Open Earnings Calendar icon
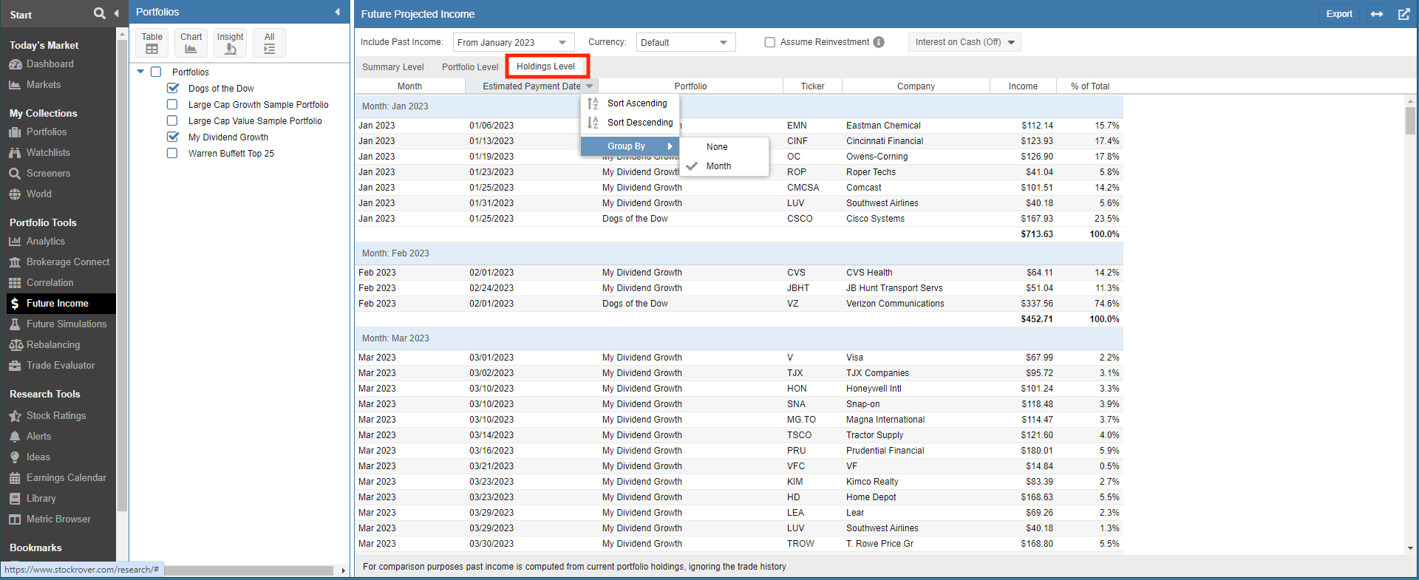Viewport: 1419px width, 580px height. (15, 478)
